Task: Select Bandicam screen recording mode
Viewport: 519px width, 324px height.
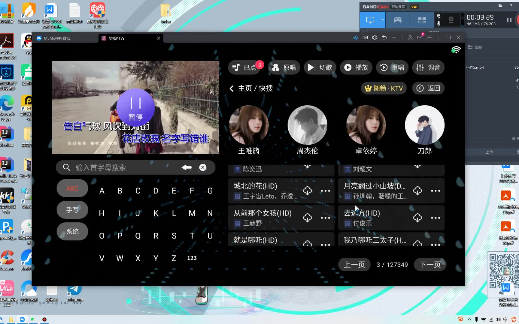Action: [x=370, y=20]
